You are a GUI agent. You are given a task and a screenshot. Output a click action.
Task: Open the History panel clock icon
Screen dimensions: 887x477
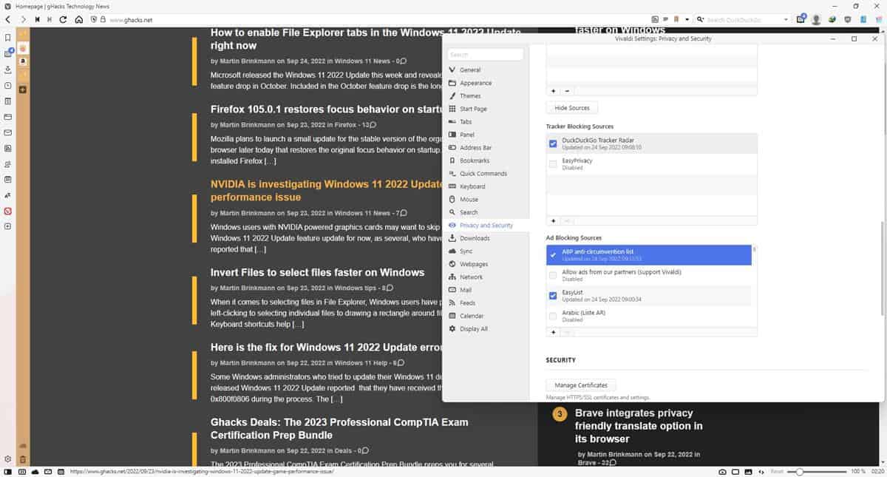click(x=7, y=85)
